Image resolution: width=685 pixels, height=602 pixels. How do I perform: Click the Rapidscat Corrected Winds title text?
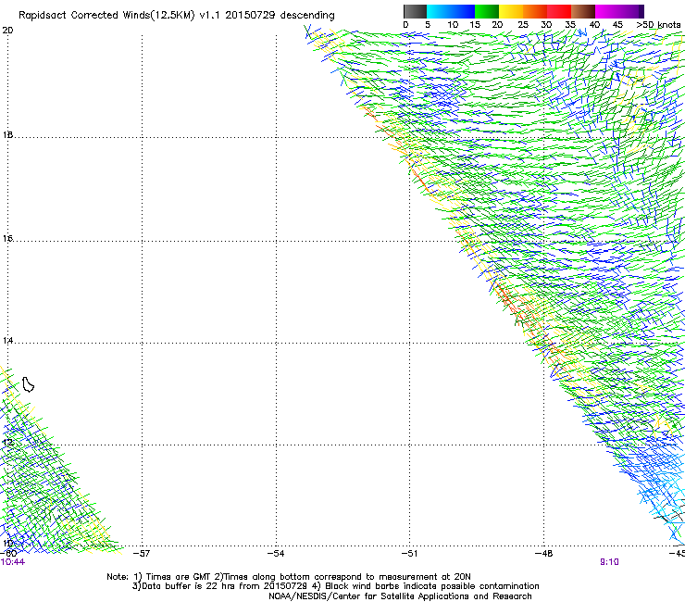tap(177, 16)
